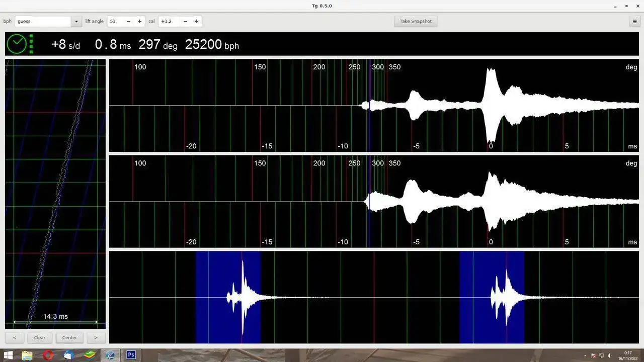Open Photoshop from the taskbar

(x=131, y=355)
